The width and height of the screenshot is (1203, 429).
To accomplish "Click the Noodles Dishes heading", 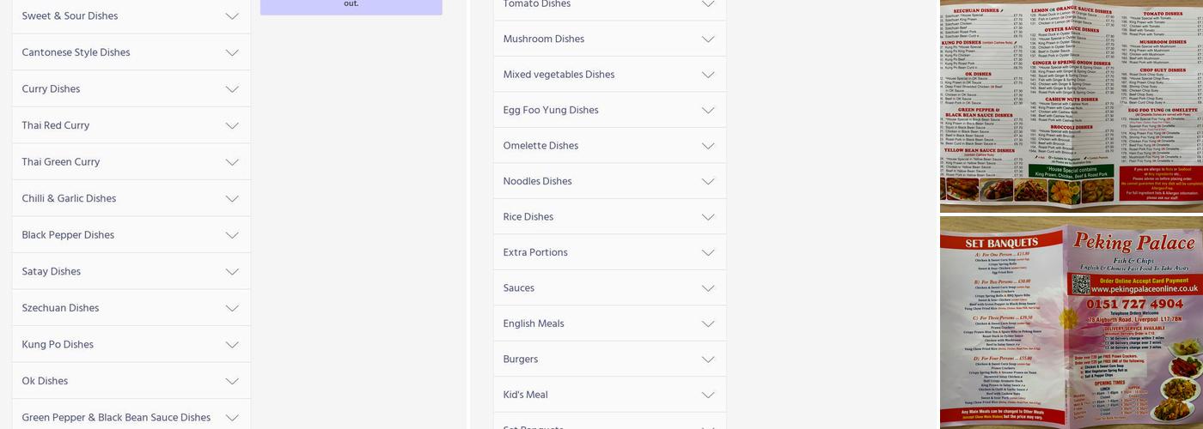I will (x=538, y=182).
